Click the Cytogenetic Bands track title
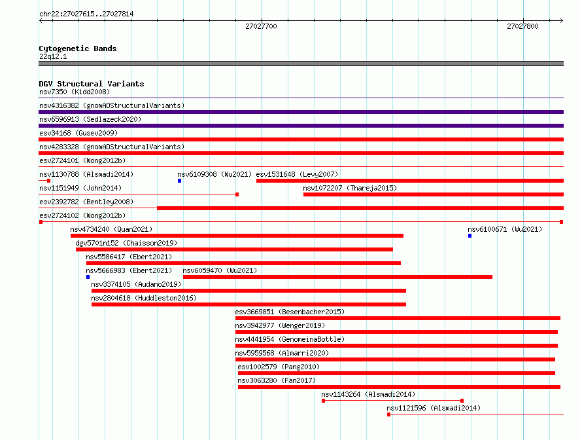 [78, 48]
